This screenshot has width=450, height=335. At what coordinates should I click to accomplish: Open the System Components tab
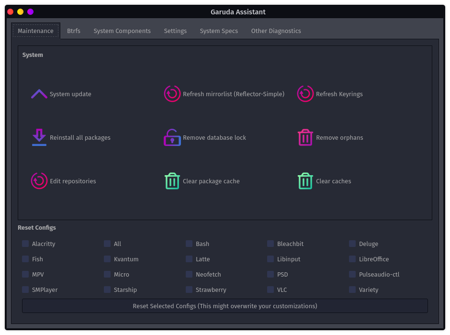(x=122, y=31)
